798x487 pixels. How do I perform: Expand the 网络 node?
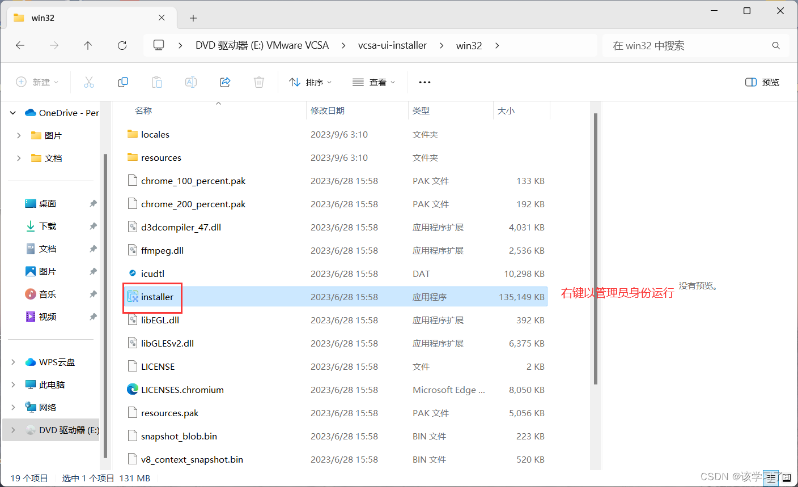pos(13,407)
